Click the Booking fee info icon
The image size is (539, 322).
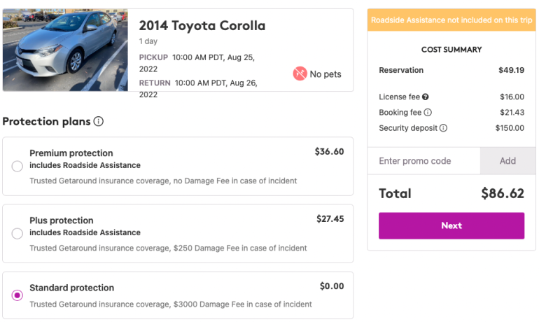428,113
